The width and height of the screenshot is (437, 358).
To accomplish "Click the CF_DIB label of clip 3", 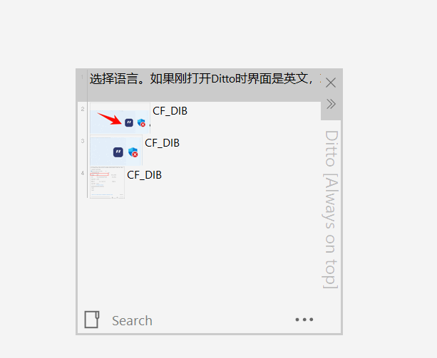I will 163,143.
